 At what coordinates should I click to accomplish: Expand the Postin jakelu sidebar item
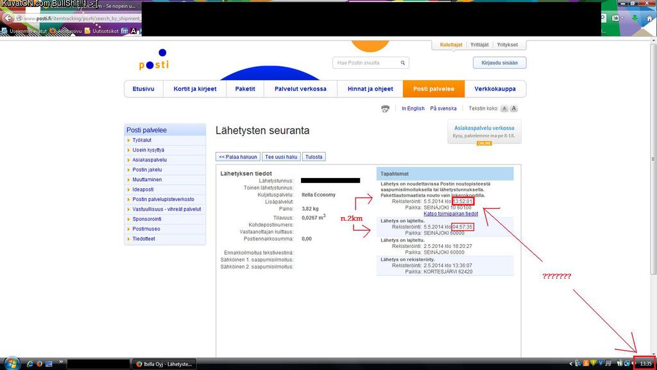point(147,170)
